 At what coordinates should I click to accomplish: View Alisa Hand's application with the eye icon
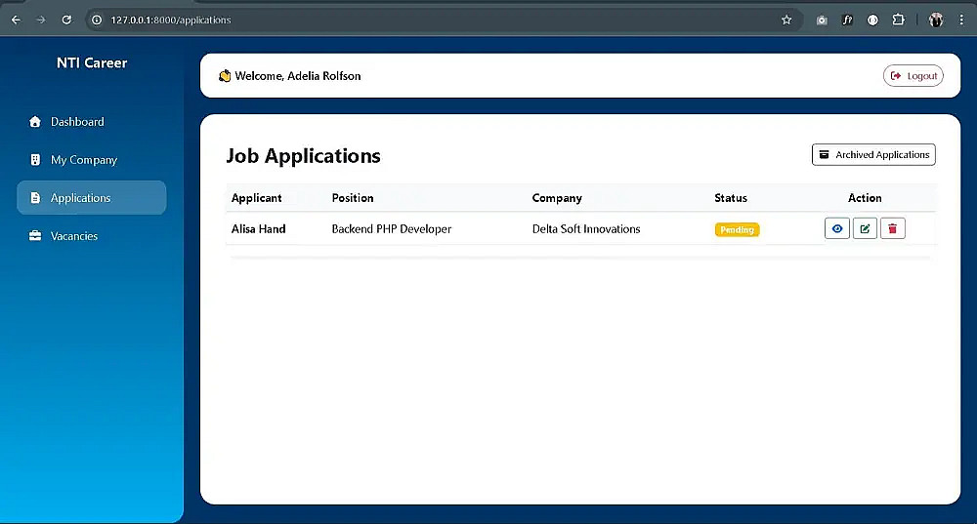837,228
